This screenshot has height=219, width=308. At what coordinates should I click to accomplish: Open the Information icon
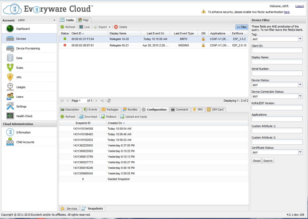tap(10, 132)
